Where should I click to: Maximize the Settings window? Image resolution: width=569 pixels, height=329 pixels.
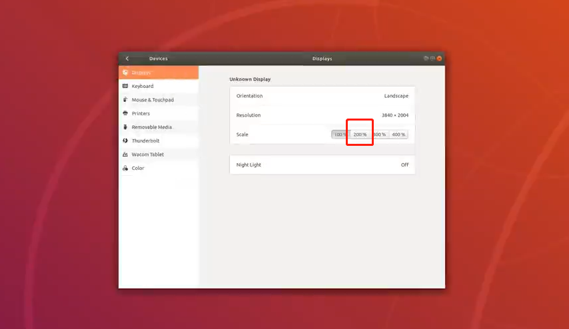point(432,59)
